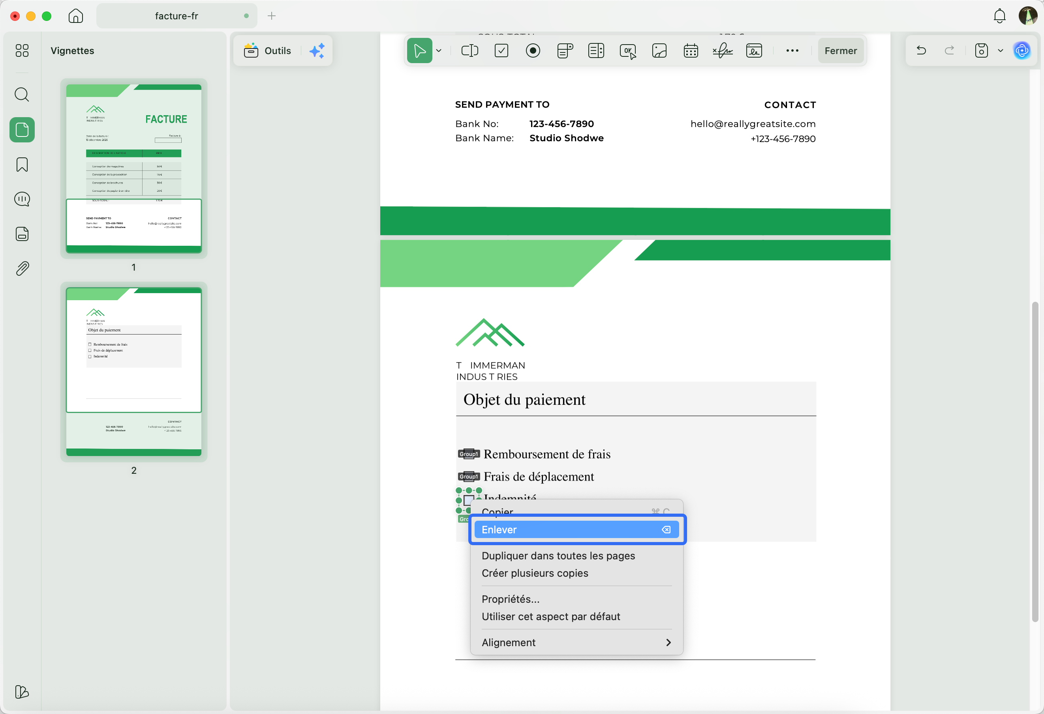Select page 2 thumbnail

[x=134, y=372]
